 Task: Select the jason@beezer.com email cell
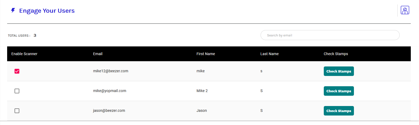pos(109,110)
